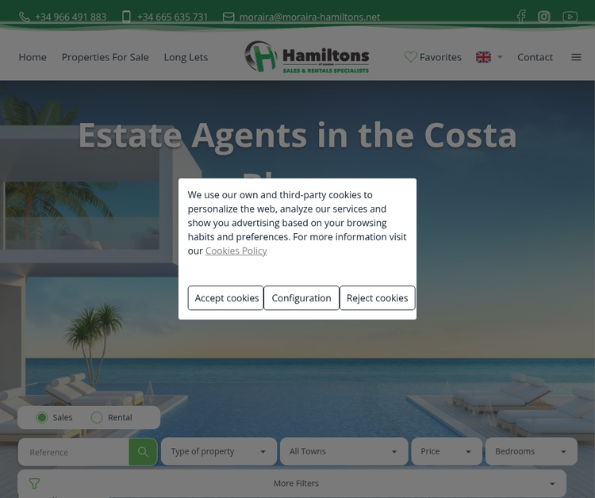Open the Facebook page icon
Screen dimensions: 595x498
(521, 17)
